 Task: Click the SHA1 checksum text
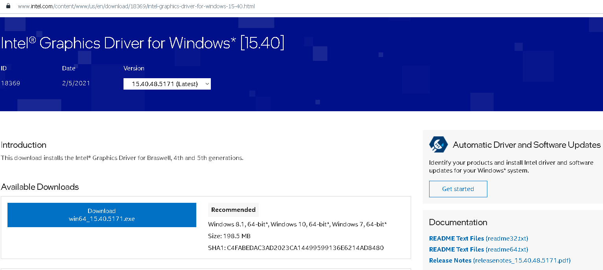click(296, 248)
